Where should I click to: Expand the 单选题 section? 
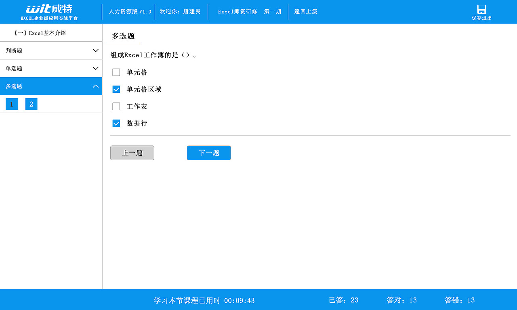51,68
